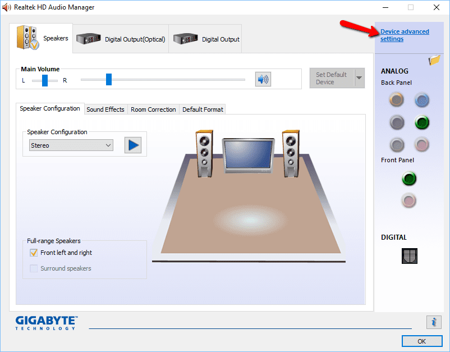The width and height of the screenshot is (450, 352).
Task: Click the blue back panel jack
Action: 421,100
